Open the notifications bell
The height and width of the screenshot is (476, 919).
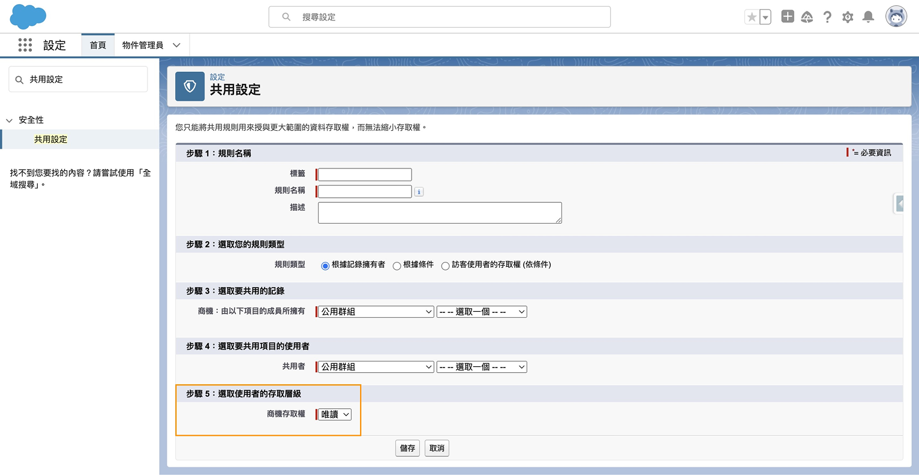pos(868,17)
